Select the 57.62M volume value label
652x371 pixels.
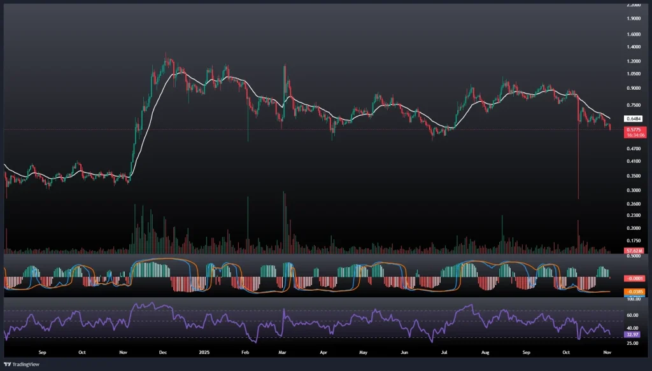tap(634, 251)
